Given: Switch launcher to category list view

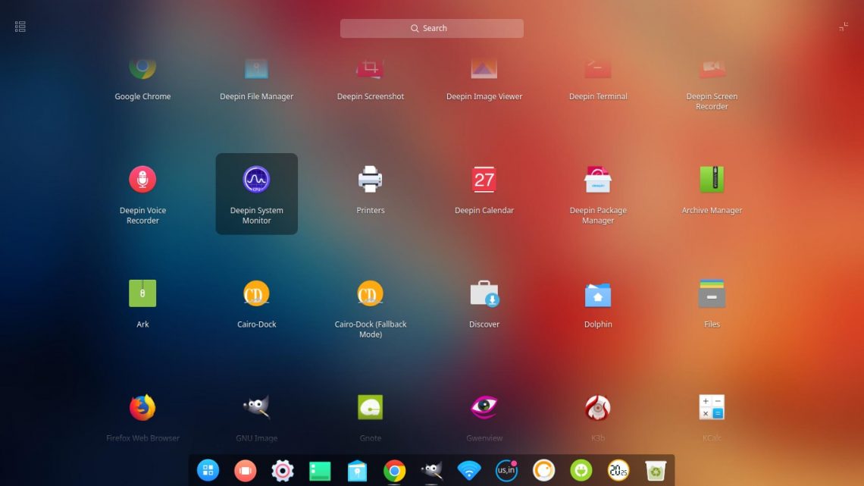Looking at the screenshot, I should point(20,27).
